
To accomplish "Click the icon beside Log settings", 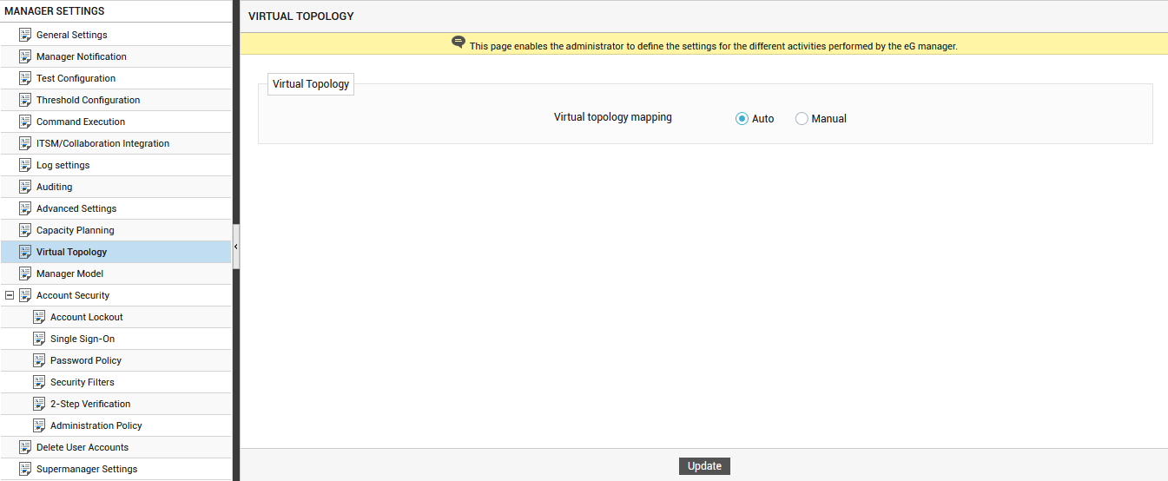I will click(25, 165).
